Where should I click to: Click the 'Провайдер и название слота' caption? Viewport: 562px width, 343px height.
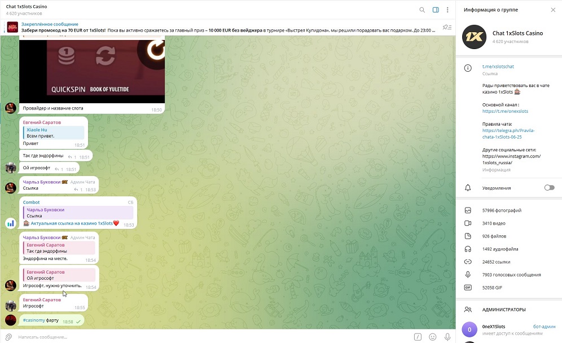point(53,108)
